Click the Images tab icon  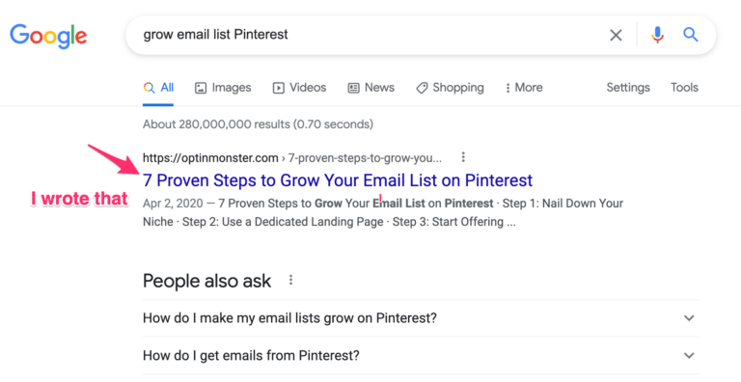click(201, 88)
